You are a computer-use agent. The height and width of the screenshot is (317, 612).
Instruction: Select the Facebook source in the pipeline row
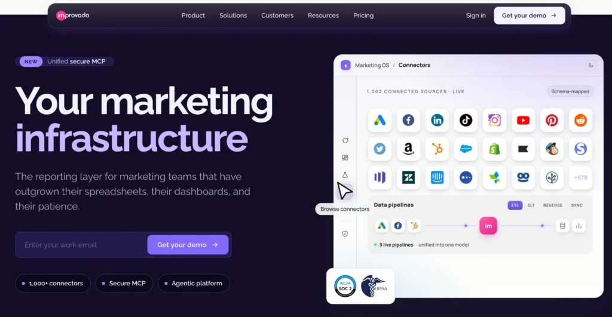pos(397,226)
